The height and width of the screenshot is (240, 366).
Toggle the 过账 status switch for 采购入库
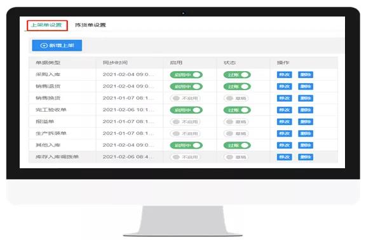pyautogui.click(x=237, y=75)
